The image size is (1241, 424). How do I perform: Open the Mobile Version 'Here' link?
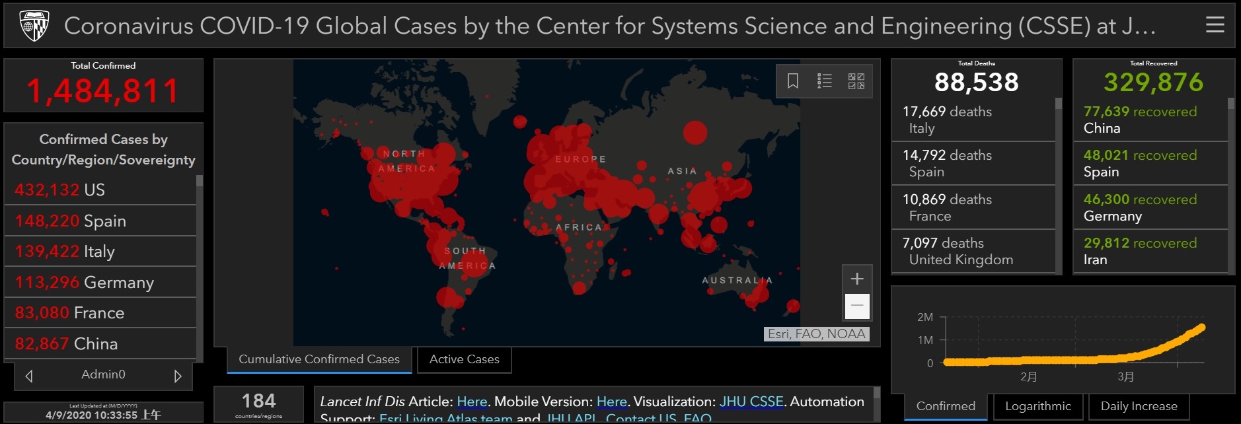[x=611, y=402]
